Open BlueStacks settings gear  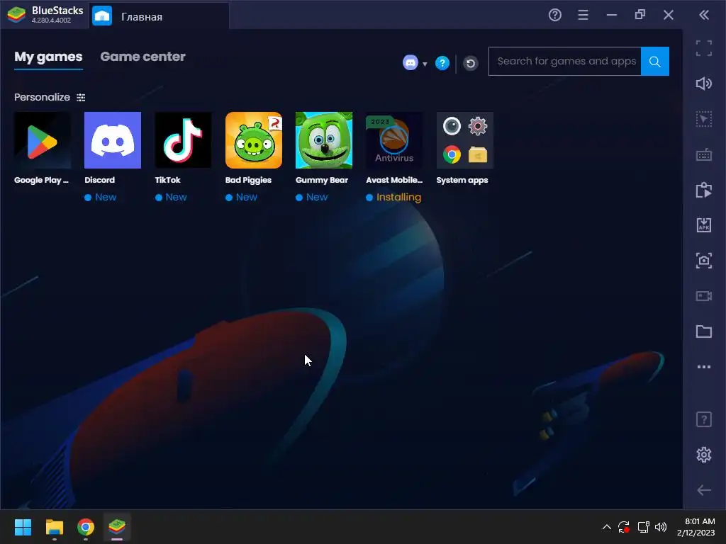(x=704, y=455)
